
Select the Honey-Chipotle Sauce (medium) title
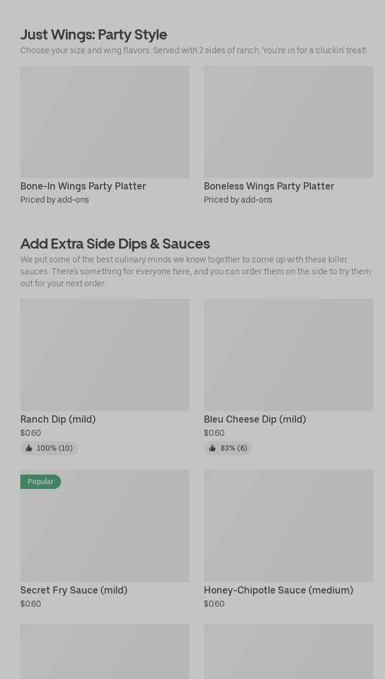click(279, 590)
